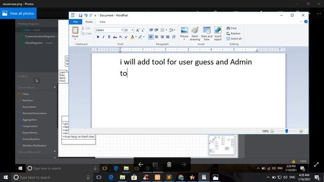
Task: Click Photos fullscreen expand arrows icon
Action: [x=316, y=164]
